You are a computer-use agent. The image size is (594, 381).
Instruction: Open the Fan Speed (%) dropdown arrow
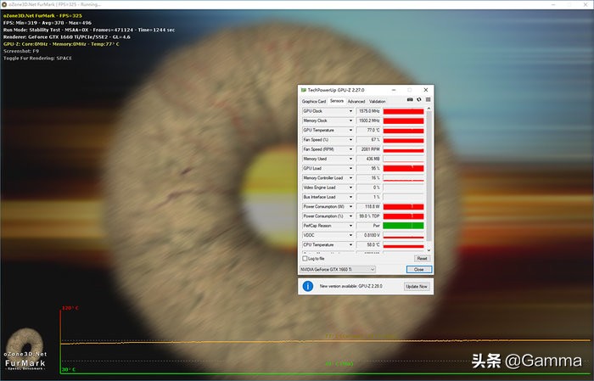(350, 140)
